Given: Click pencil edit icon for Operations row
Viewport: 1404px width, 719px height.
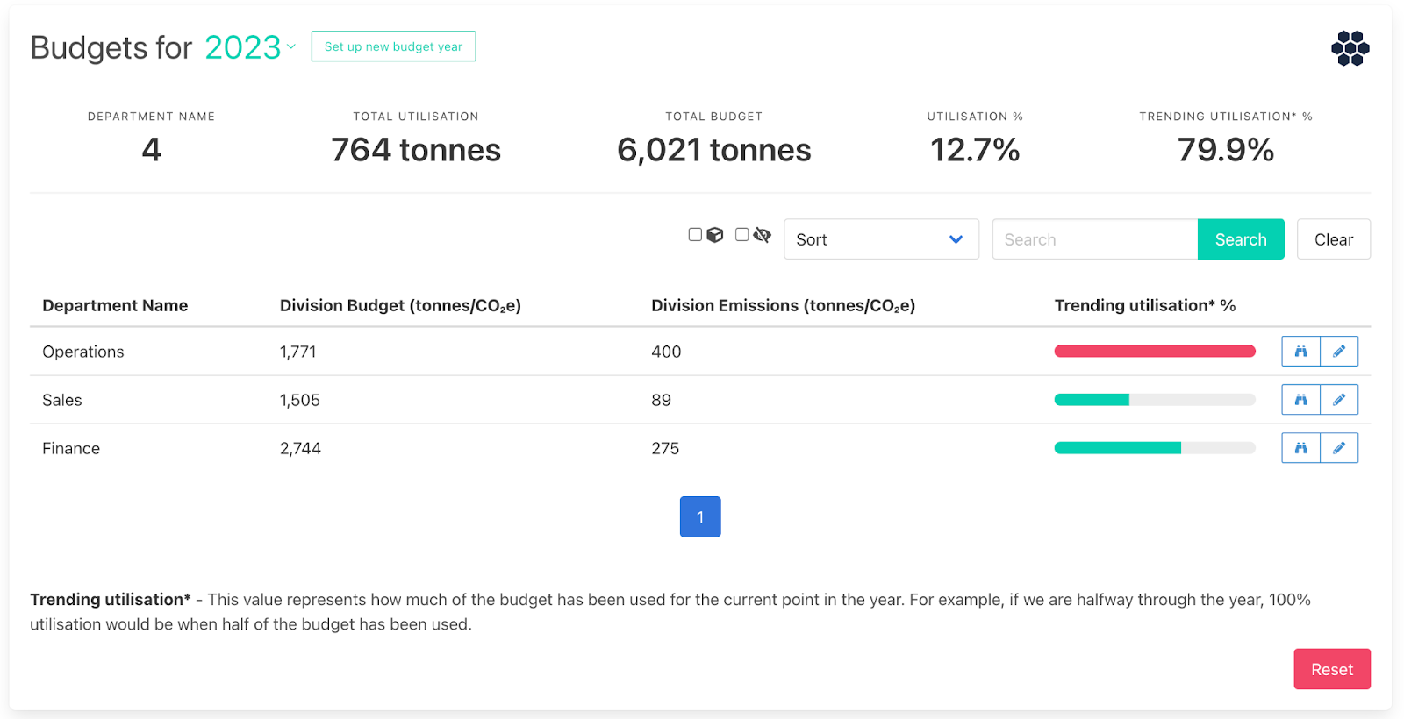Looking at the screenshot, I should coord(1339,352).
